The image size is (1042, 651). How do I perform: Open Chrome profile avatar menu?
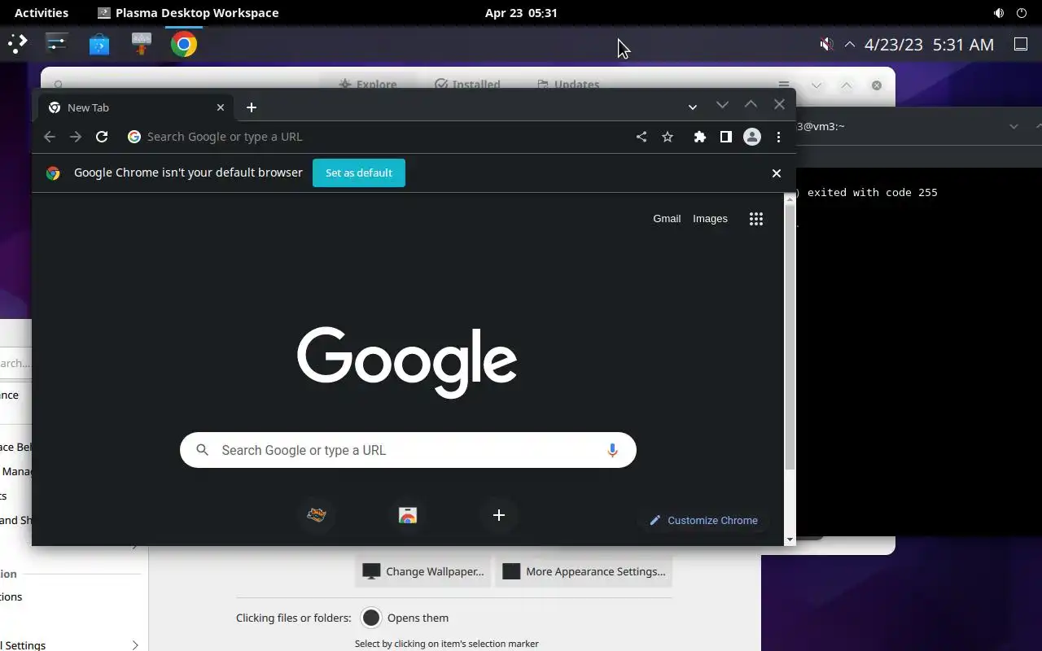coord(752,137)
